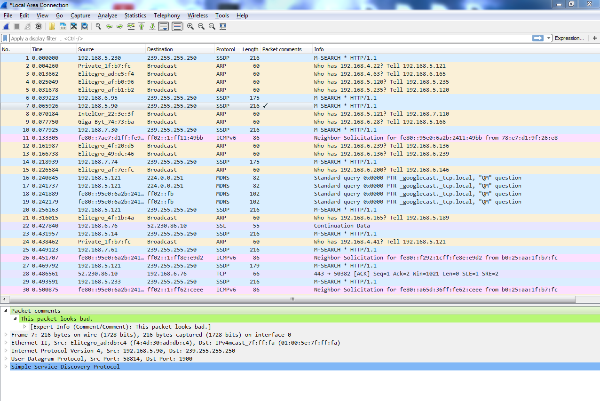Go to the first packet arrow icon
Viewport: 600px width, 401px height.
pyautogui.click(x=142, y=26)
